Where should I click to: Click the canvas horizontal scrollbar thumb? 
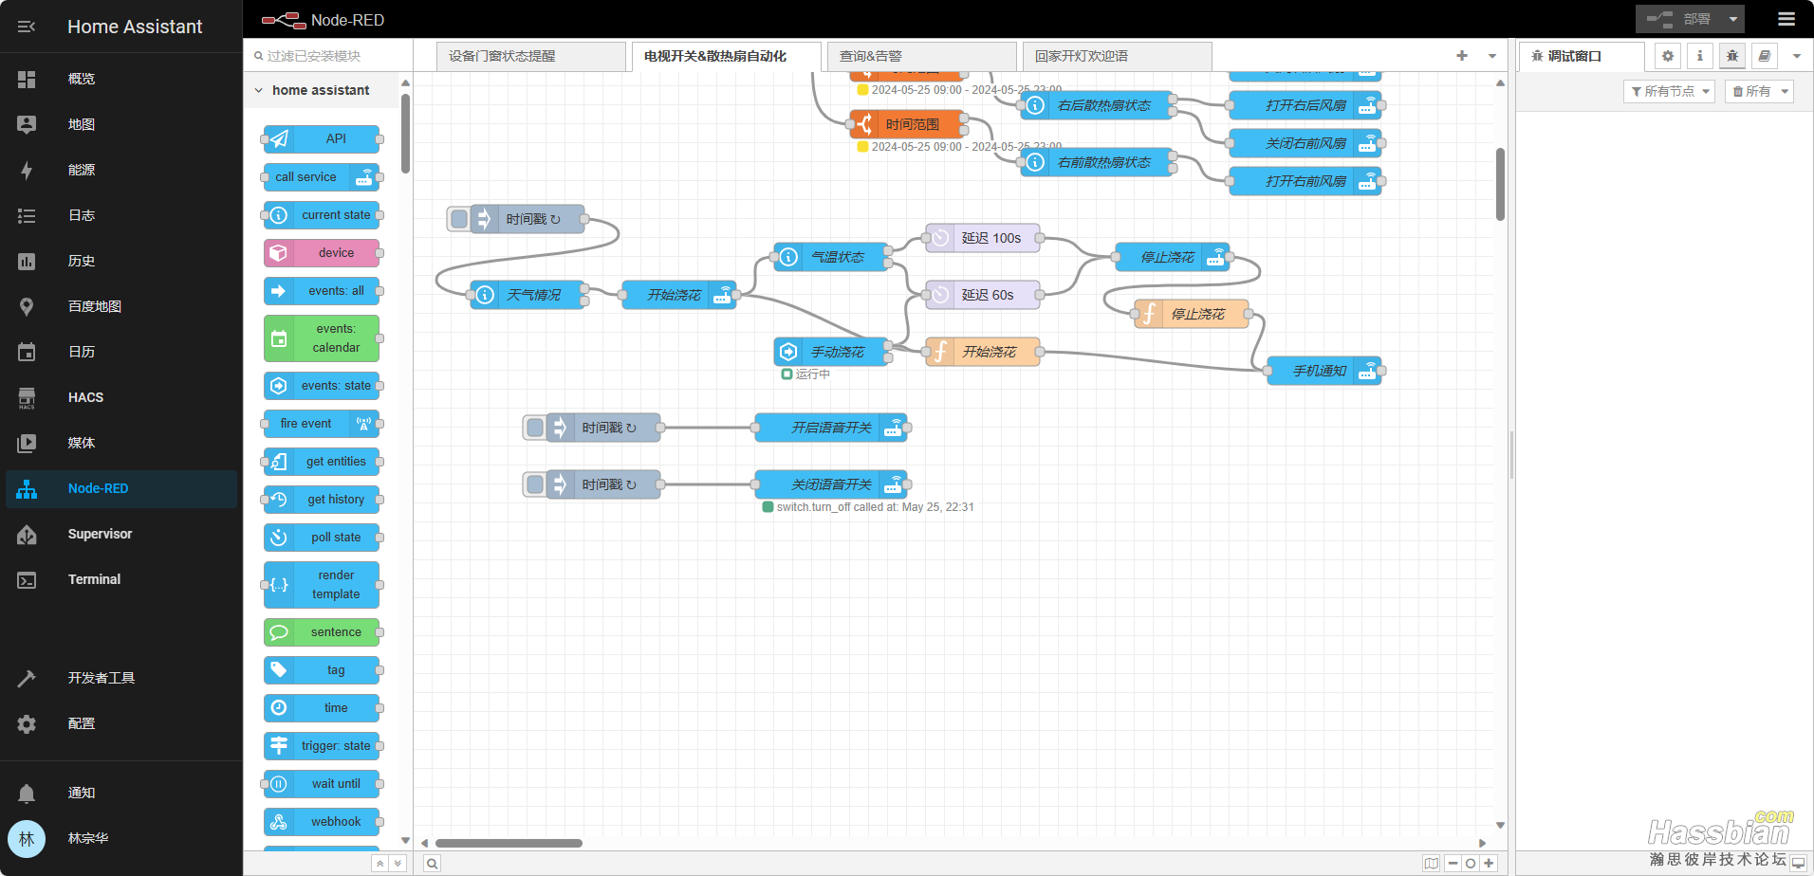pos(509,843)
